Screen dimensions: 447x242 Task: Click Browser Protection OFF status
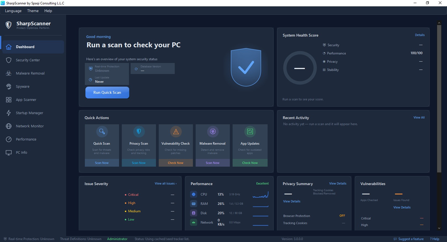tap(342, 215)
